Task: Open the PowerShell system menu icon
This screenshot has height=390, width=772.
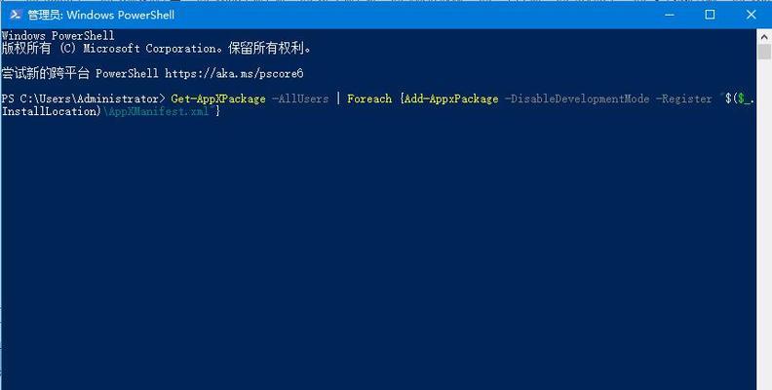Action: tap(15, 15)
